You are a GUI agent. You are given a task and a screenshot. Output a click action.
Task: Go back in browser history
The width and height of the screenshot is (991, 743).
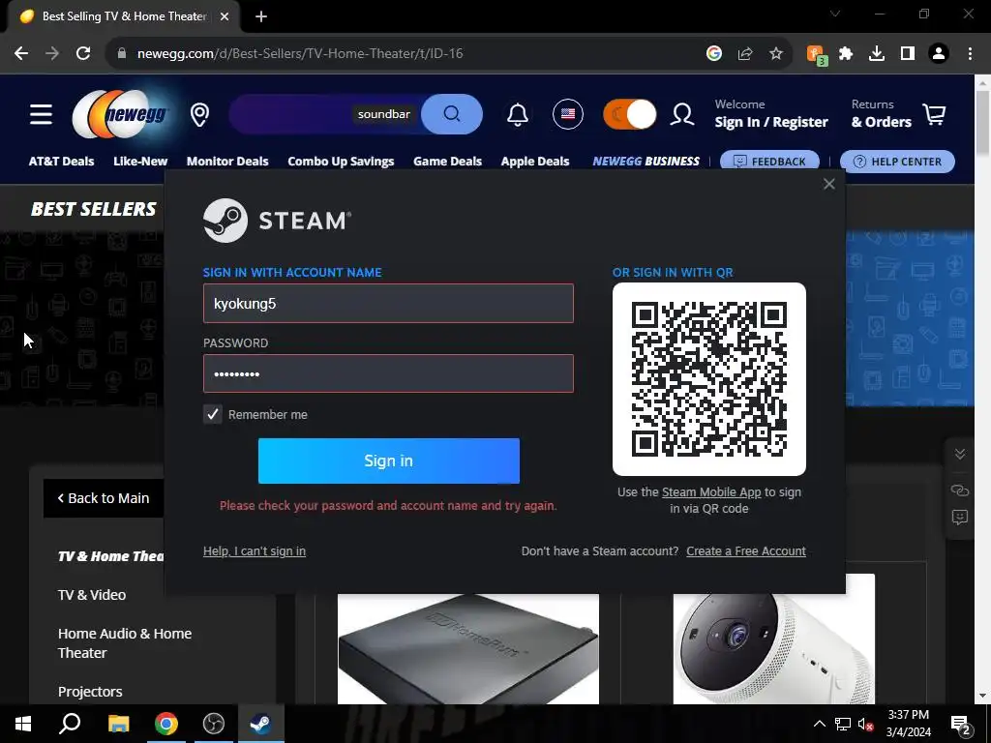tap(21, 53)
